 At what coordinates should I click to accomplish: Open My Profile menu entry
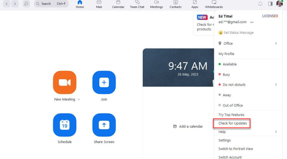(x=226, y=54)
